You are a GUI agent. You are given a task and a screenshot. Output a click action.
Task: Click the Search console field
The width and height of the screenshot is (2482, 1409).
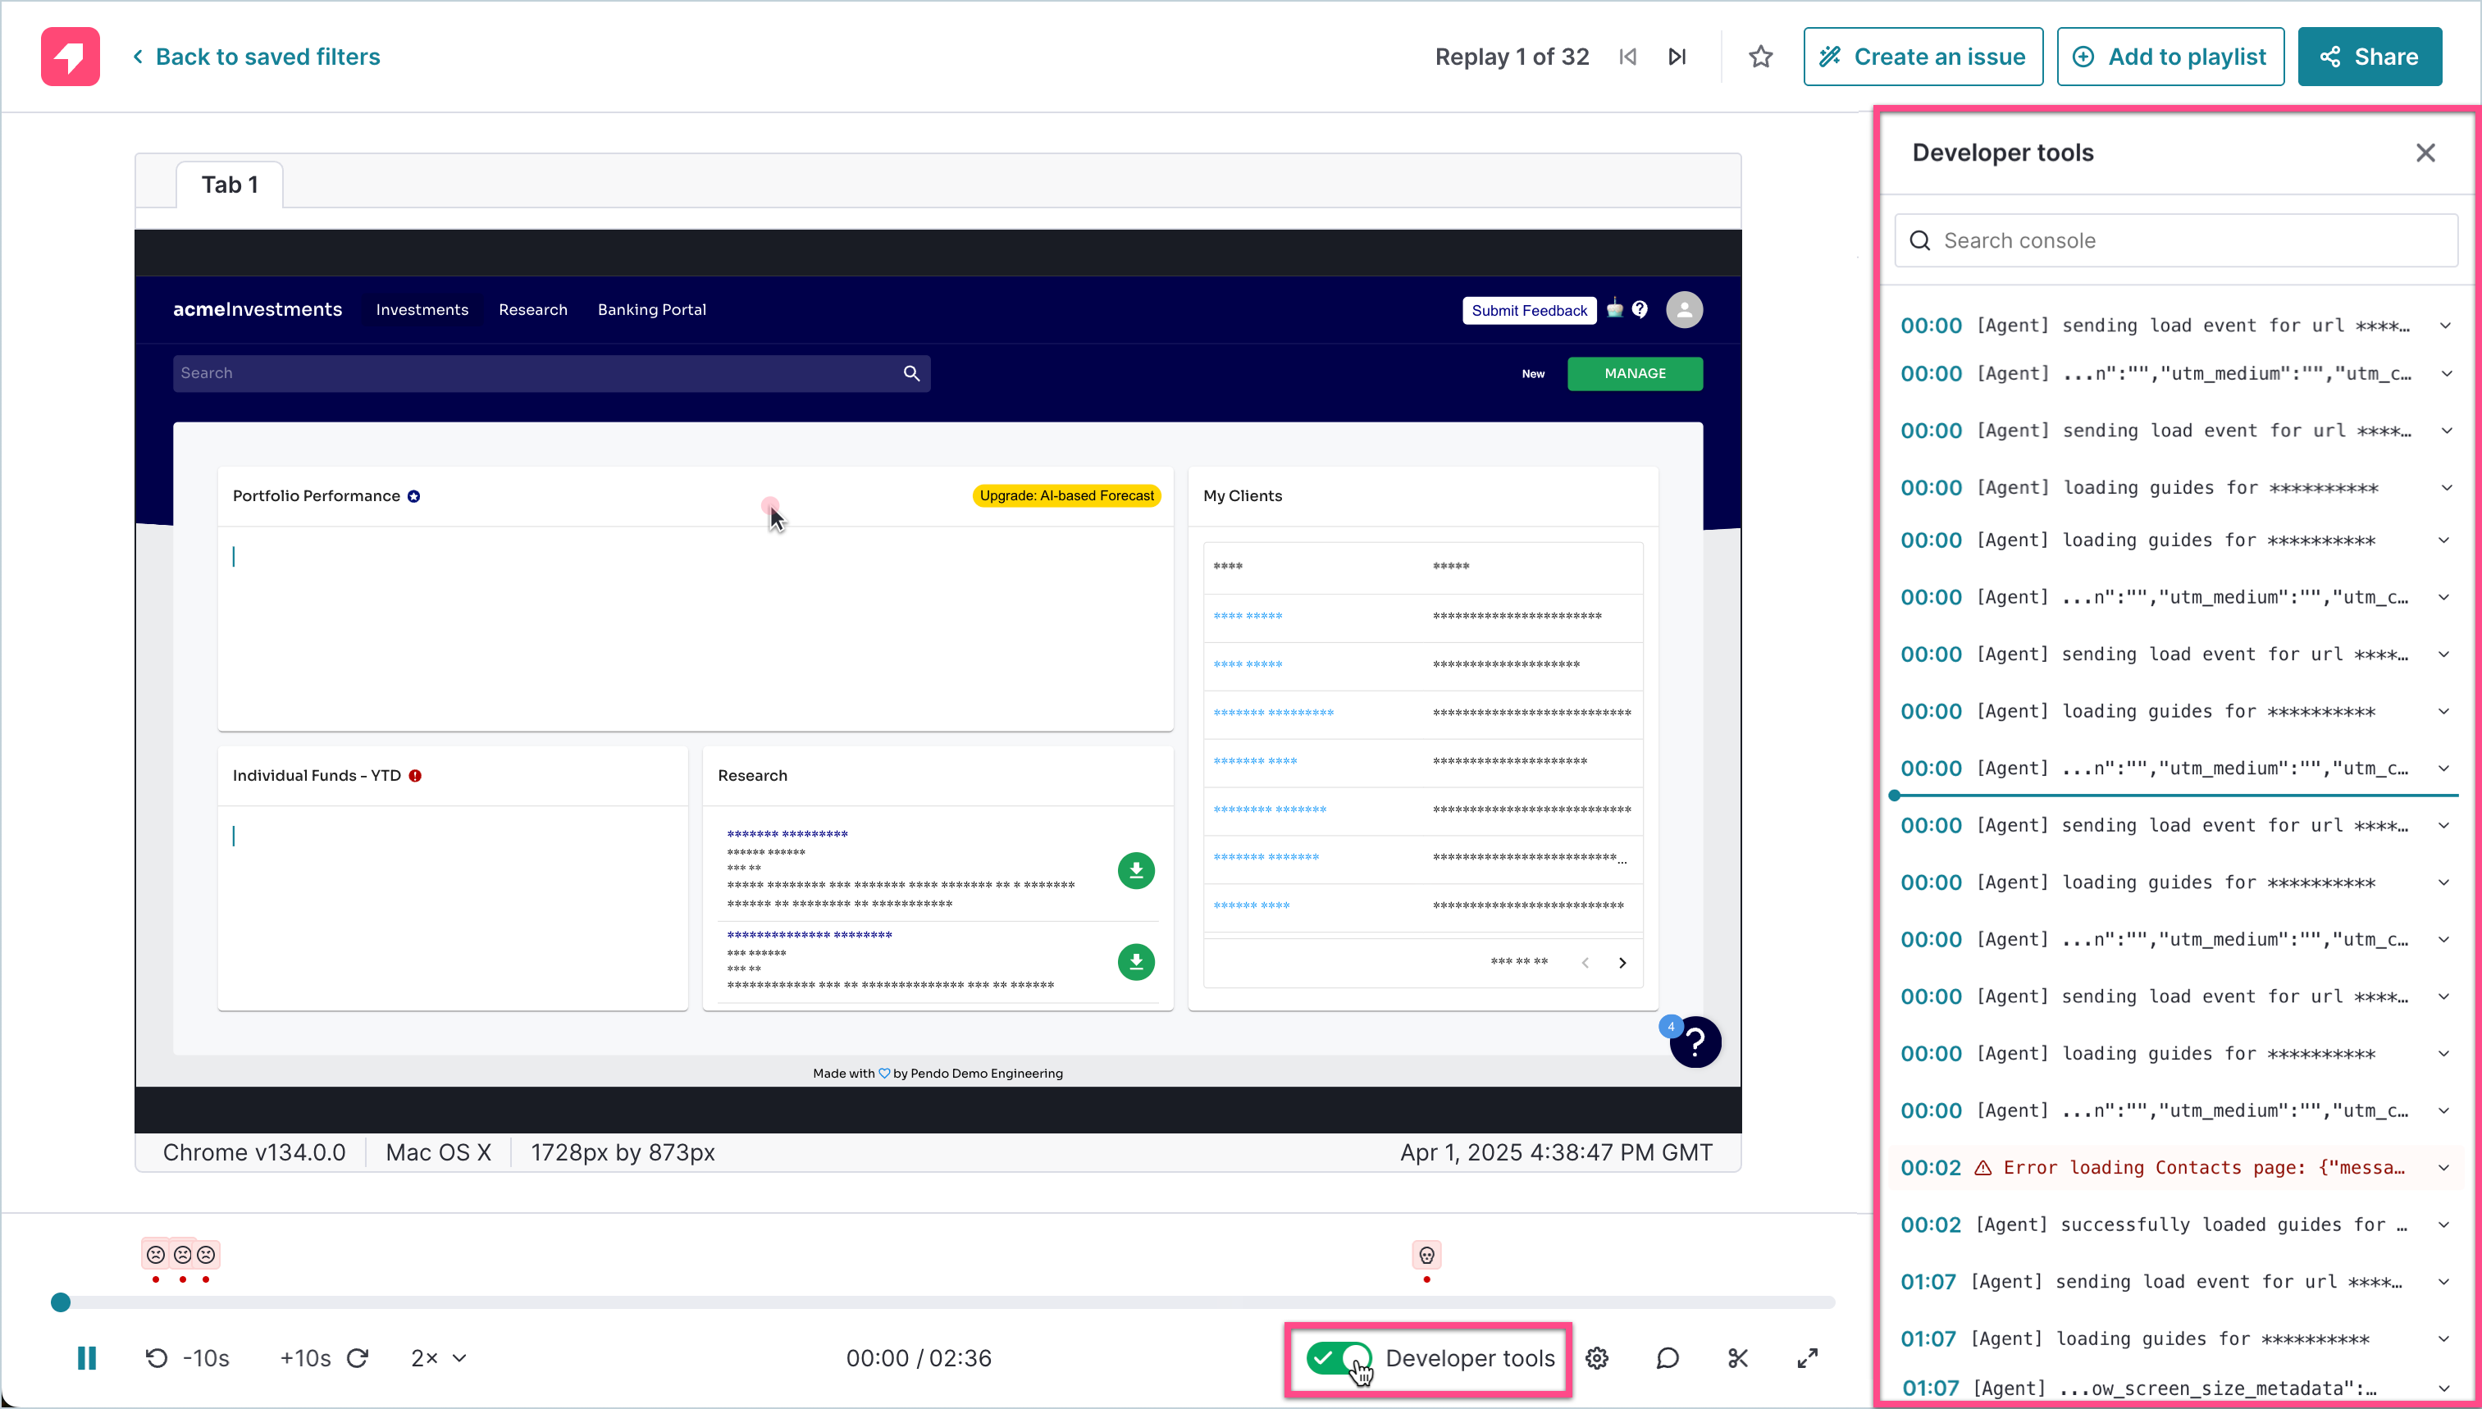(x=2175, y=240)
